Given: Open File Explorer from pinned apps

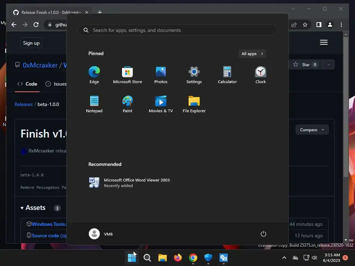Looking at the screenshot, I should (194, 104).
